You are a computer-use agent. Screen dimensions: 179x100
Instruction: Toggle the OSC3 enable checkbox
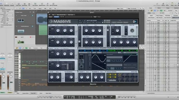coord(49,49)
